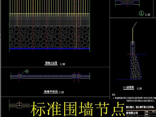Screen dimensions: 156x117
Task: Select the rubble stone wall in the elevation view
Action: 49,37
